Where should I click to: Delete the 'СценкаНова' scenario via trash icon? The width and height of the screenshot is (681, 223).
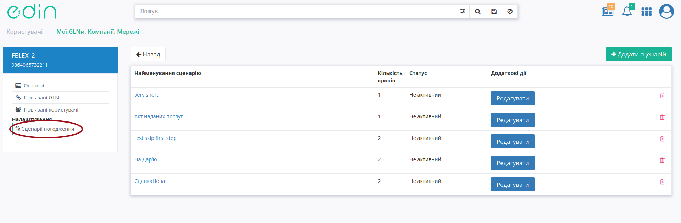[x=662, y=182]
